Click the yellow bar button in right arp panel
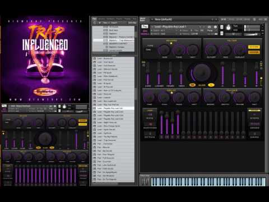 point(254,111)
